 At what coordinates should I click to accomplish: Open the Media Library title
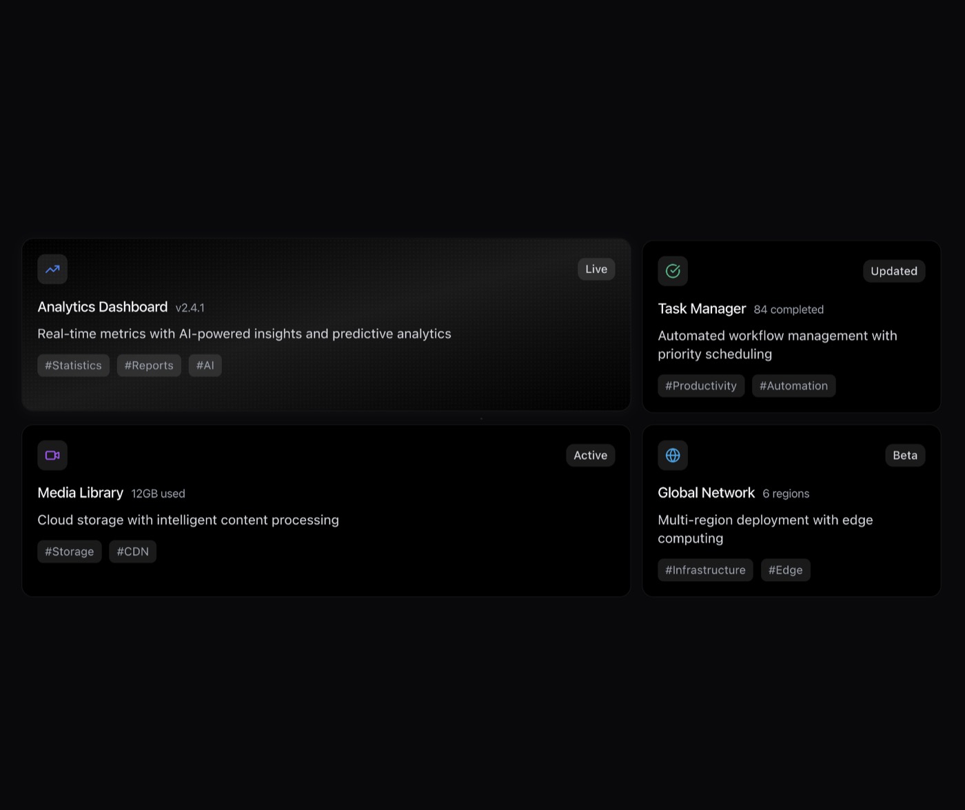81,493
